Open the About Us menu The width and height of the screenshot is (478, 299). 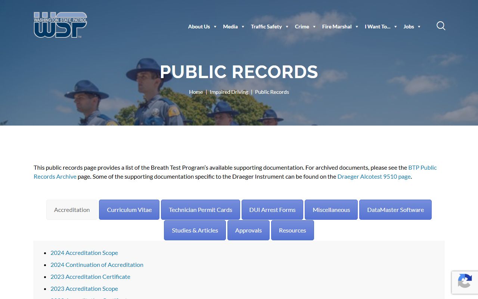click(x=199, y=27)
